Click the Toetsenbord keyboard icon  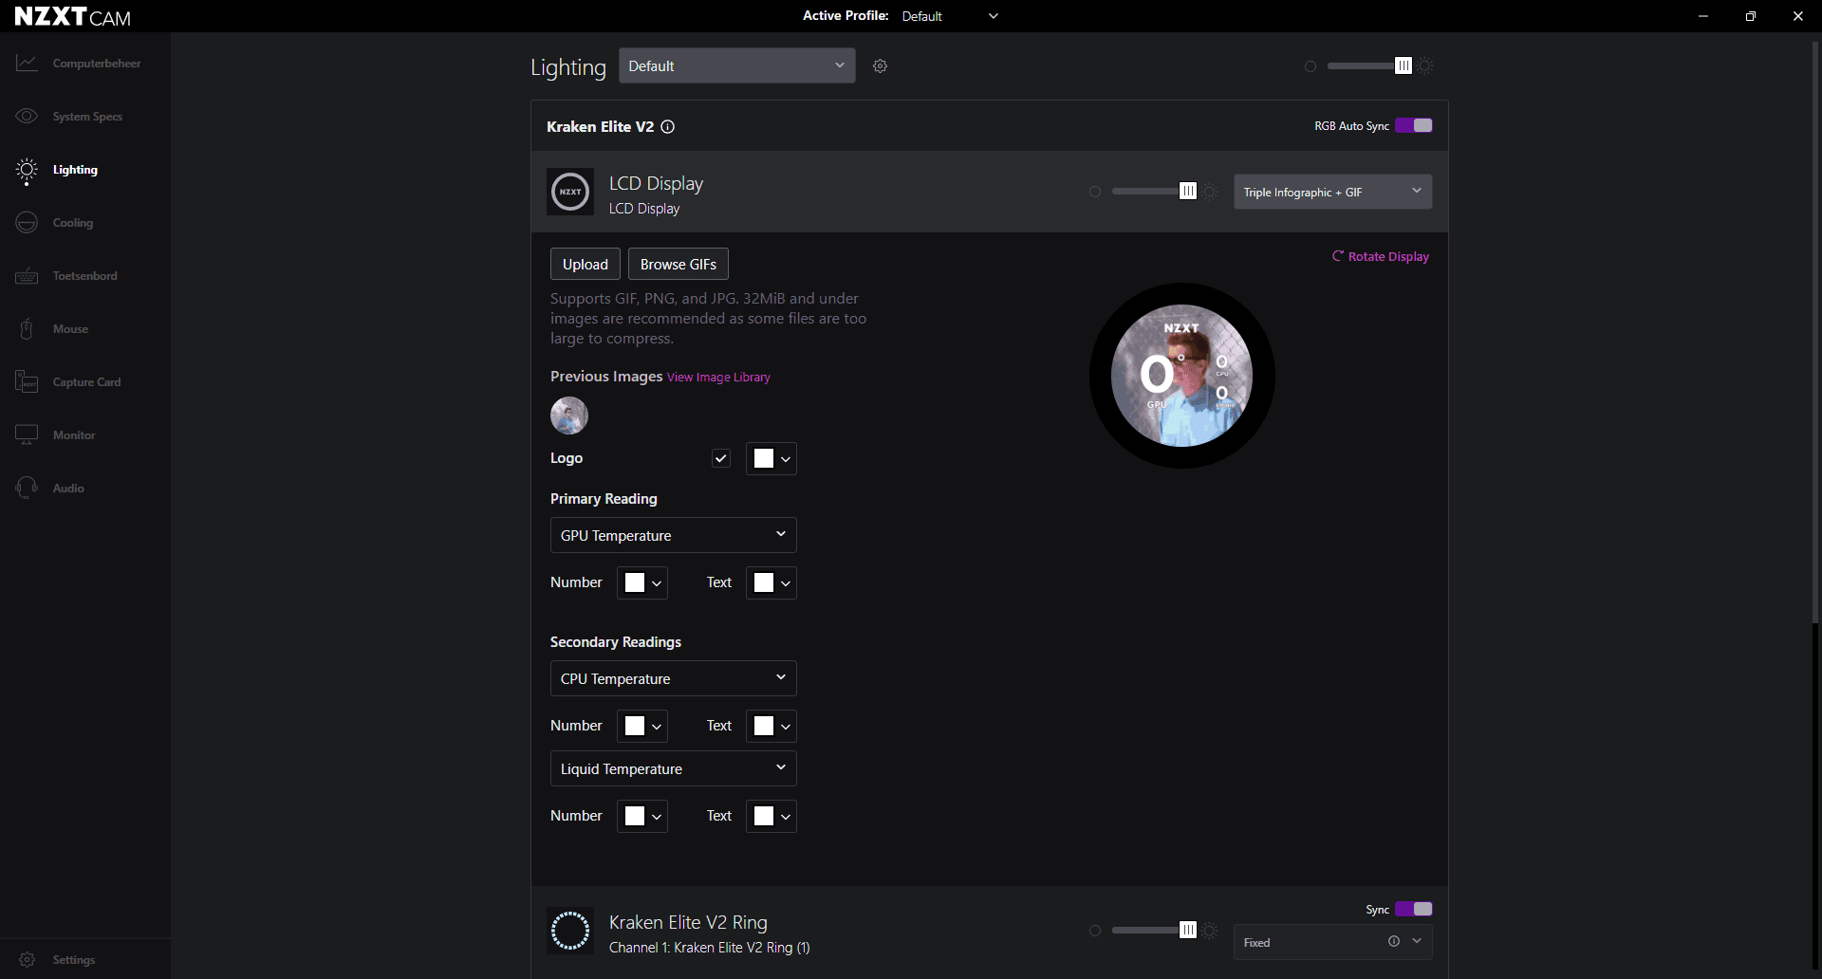[27, 276]
